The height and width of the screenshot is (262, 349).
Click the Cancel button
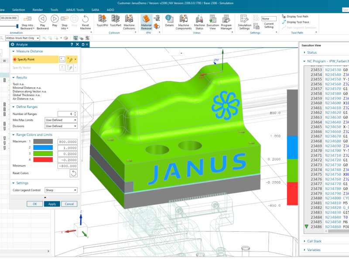pos(69,204)
